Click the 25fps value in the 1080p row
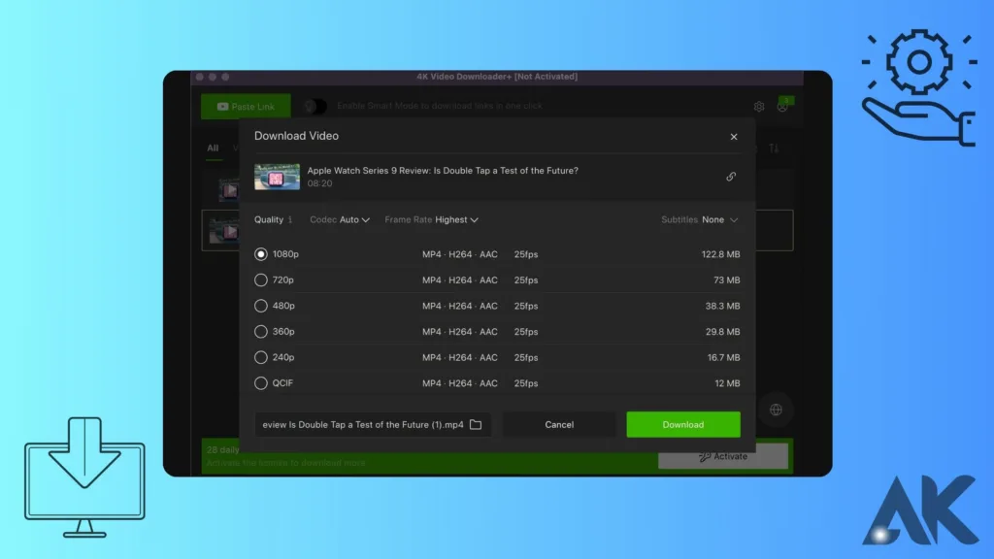Image resolution: width=994 pixels, height=559 pixels. tap(525, 254)
